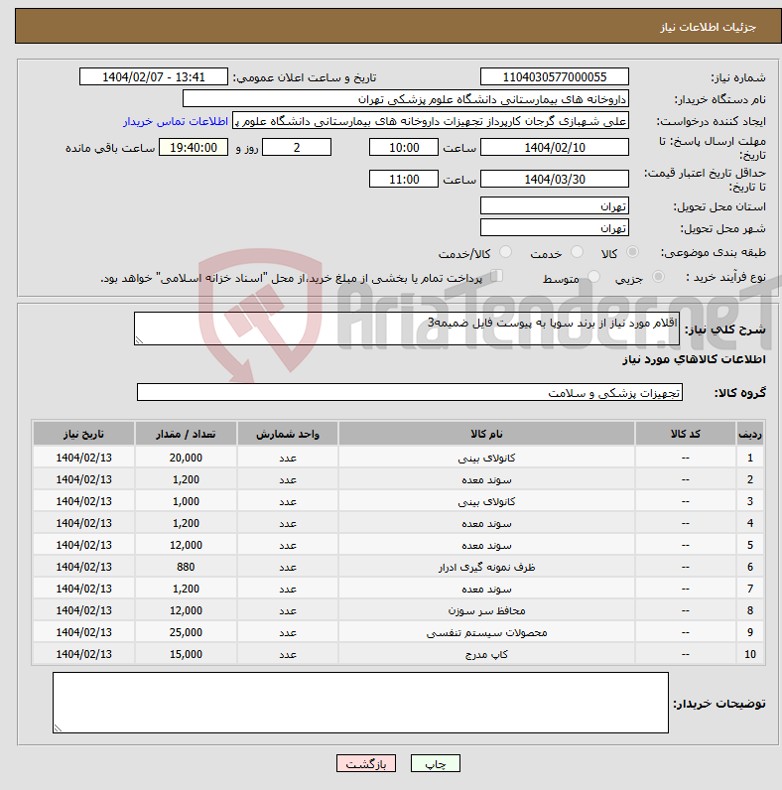Click the remaining time field 19:40:00
The width and height of the screenshot is (782, 790).
click(194, 147)
